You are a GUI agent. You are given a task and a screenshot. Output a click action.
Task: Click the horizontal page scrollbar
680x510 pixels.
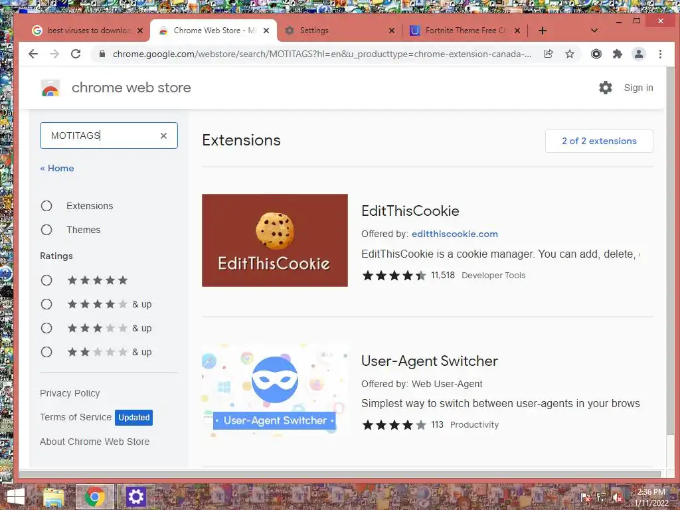339,474
